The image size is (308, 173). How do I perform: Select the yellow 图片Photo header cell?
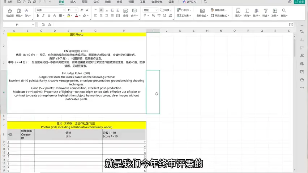click(x=77, y=35)
